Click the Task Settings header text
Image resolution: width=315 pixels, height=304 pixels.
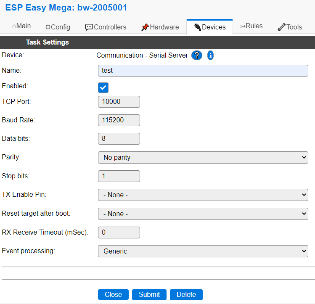(x=48, y=42)
